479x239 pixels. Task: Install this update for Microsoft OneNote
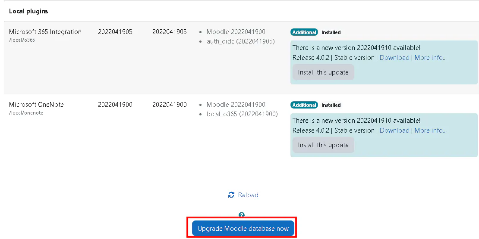[x=323, y=145]
